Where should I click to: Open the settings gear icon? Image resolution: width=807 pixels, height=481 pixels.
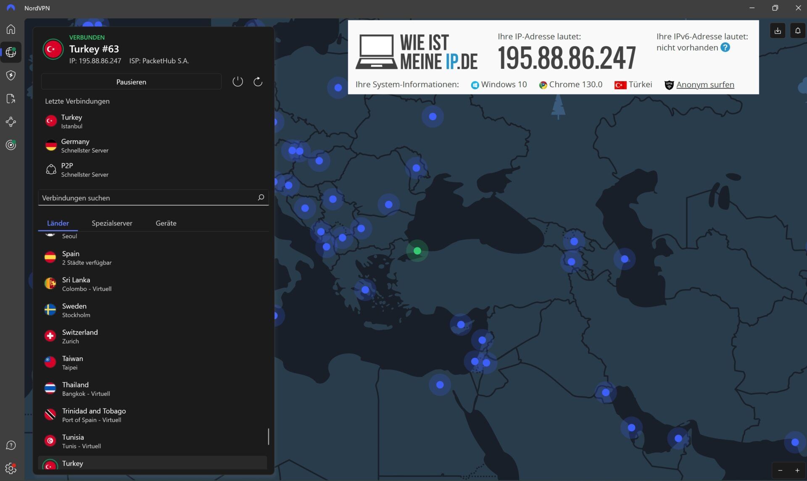tap(11, 468)
